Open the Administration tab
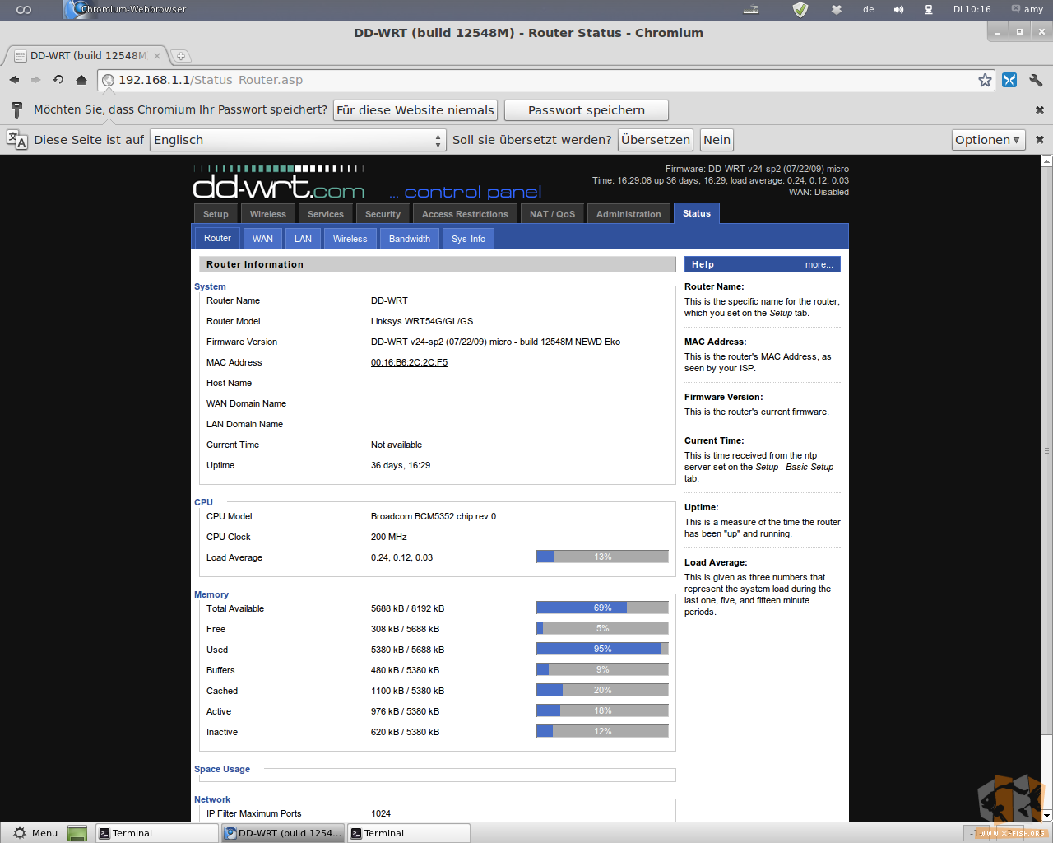 629,214
